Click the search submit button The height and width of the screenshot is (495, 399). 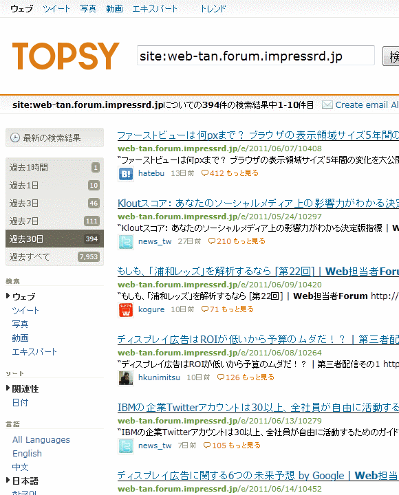coord(391,56)
